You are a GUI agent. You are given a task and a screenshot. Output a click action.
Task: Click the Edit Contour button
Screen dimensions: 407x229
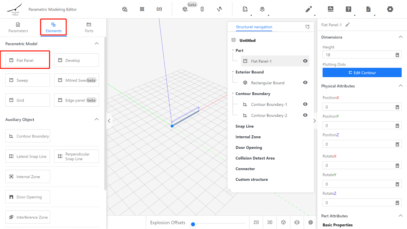click(362, 73)
